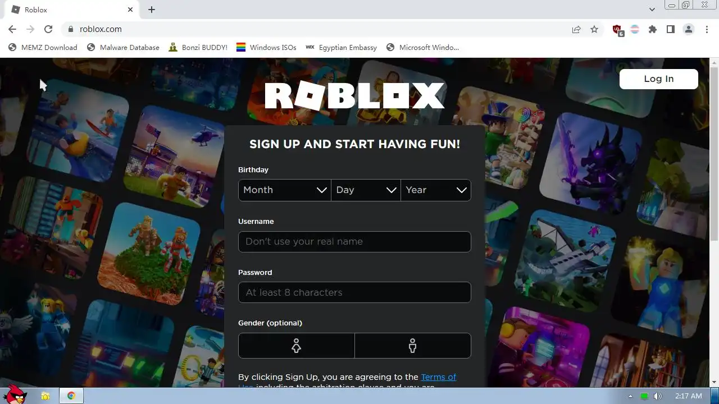Open the Chrome three-dot menu

(x=707, y=29)
